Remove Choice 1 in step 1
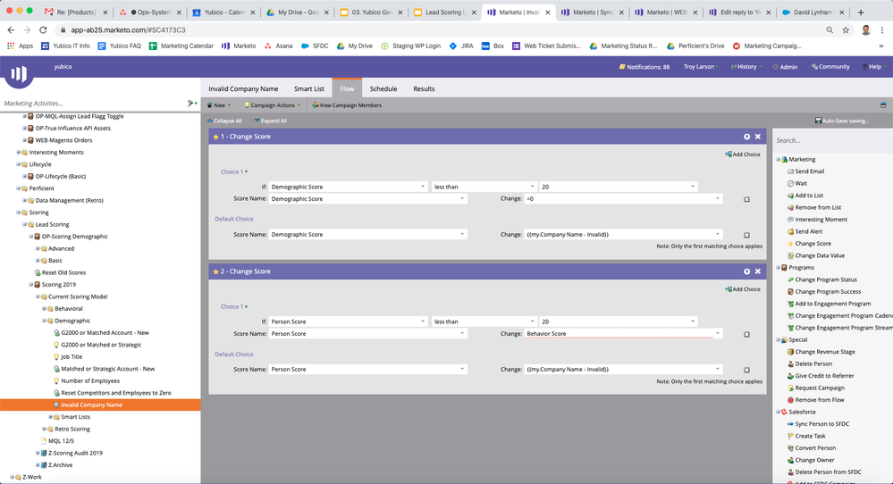 [746, 200]
